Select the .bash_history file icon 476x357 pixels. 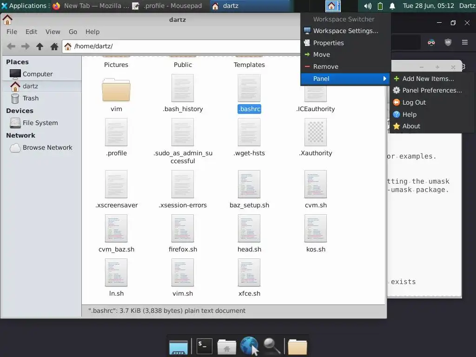(182, 88)
